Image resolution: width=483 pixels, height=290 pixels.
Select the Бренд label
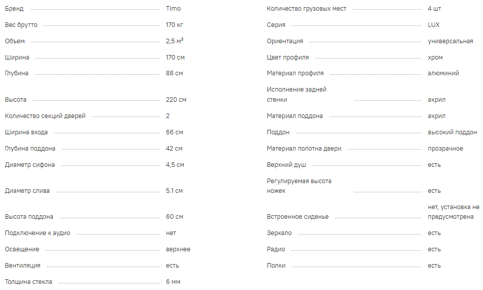pyautogui.click(x=14, y=9)
